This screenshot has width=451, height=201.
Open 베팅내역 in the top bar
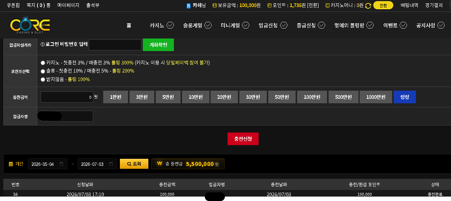tap(409, 5)
